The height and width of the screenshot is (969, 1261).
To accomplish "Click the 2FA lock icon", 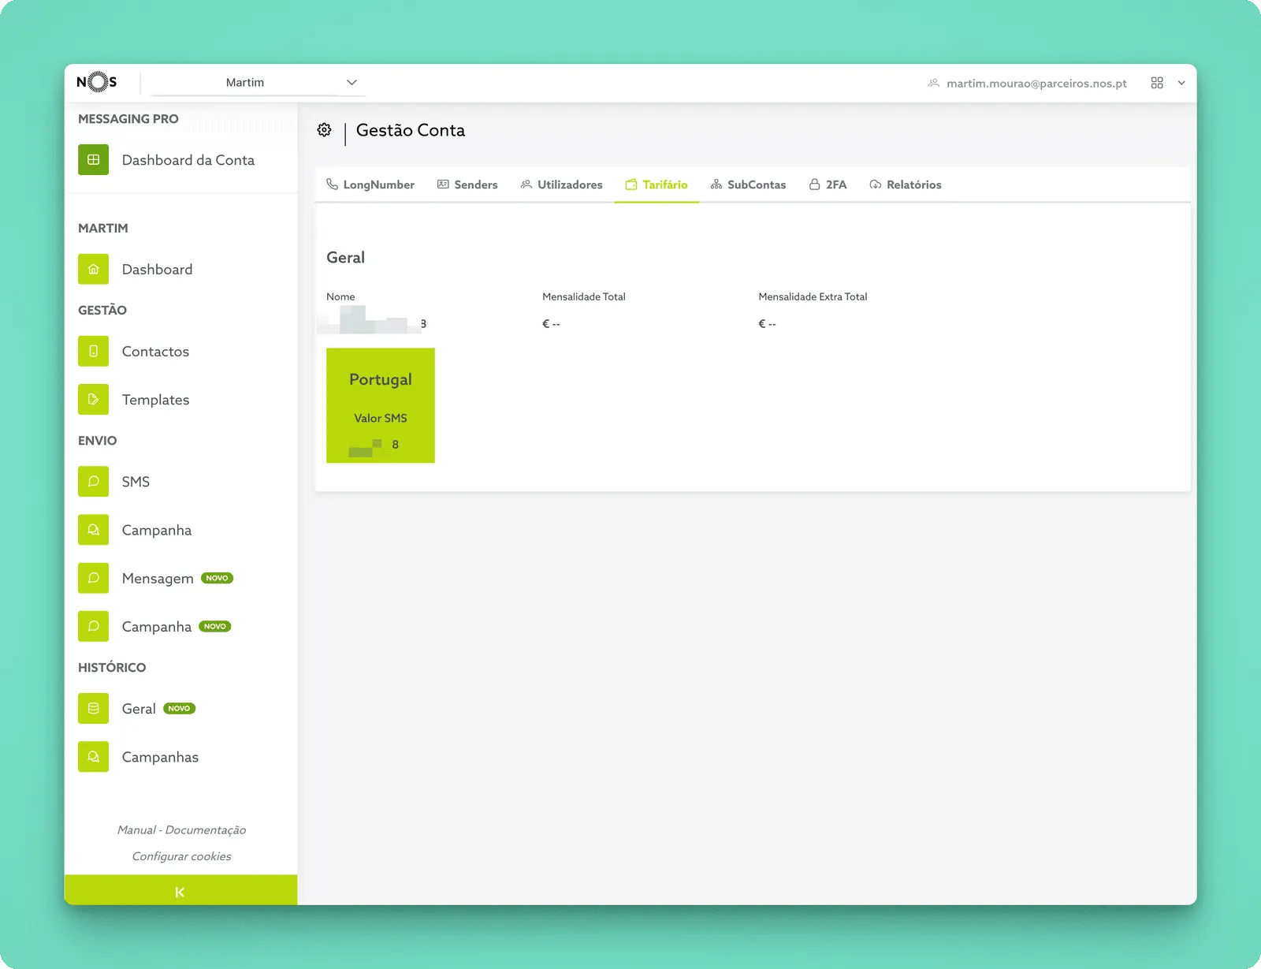I will pyautogui.click(x=815, y=184).
